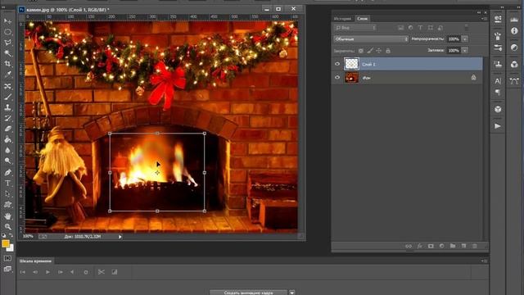The height and width of the screenshot is (295, 524).
Task: Hide the Слой 1 layer
Action: (337, 64)
